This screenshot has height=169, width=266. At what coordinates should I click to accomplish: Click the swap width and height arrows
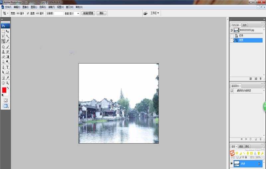[x=28, y=13]
